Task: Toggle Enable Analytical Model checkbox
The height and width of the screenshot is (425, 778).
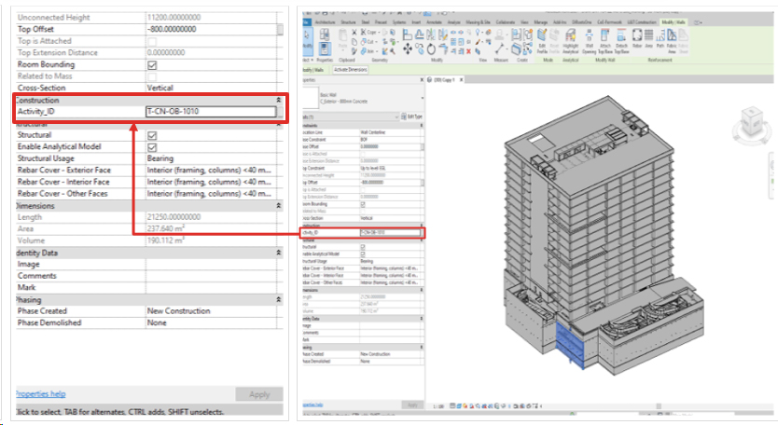Action: tap(152, 147)
